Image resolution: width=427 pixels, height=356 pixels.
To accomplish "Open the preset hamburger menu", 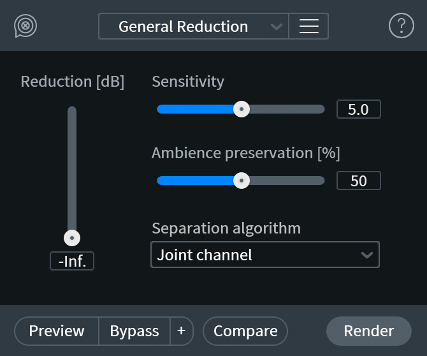I will point(309,26).
